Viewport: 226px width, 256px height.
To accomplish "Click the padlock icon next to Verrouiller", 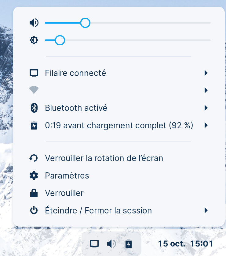I will click(x=34, y=193).
